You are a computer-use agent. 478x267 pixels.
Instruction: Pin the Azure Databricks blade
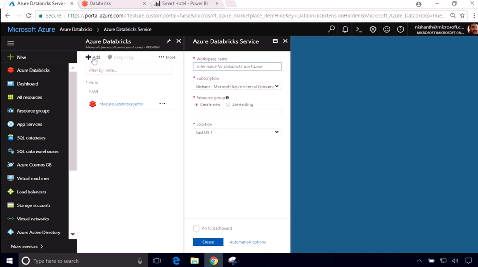click(x=169, y=41)
